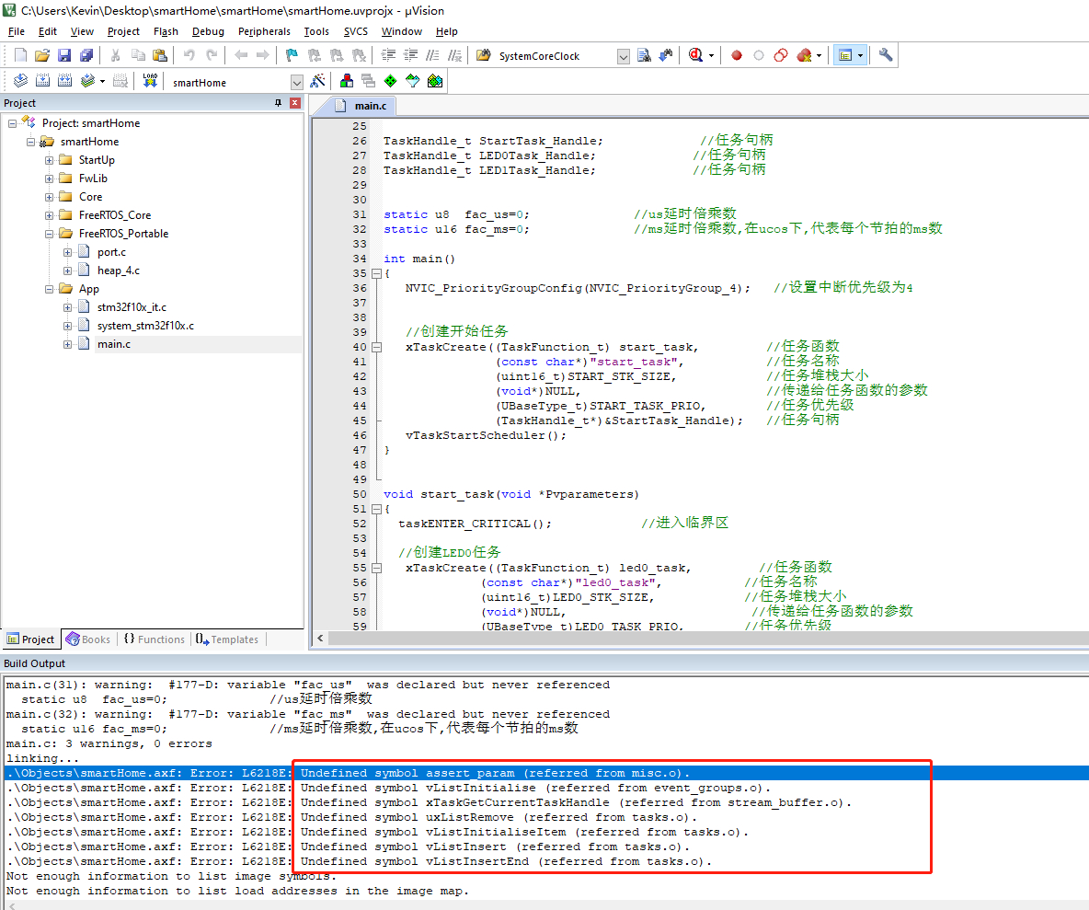Open the Configuration wrench dialog

(x=885, y=54)
